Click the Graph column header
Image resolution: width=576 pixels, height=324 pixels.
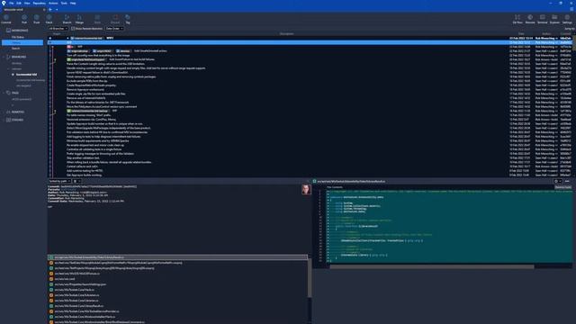click(x=57, y=34)
